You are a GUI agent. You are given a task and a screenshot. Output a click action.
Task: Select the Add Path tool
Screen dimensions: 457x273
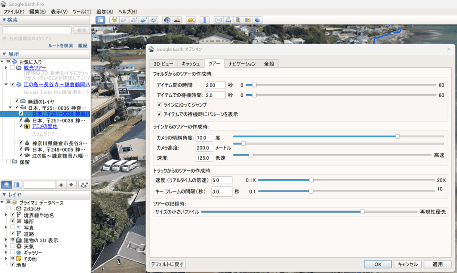(134, 20)
